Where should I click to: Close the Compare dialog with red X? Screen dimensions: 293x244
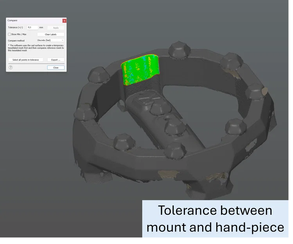(64, 21)
